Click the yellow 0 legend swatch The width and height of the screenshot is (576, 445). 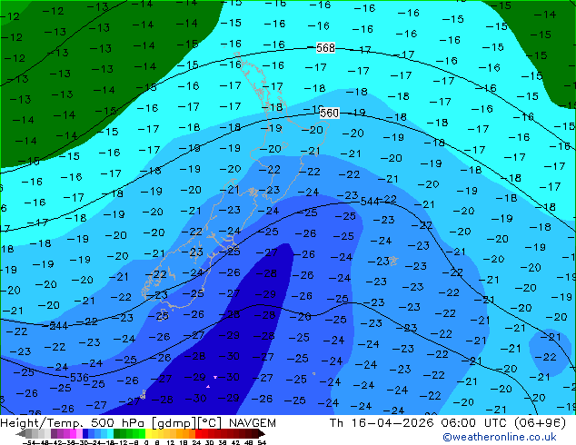148,433
